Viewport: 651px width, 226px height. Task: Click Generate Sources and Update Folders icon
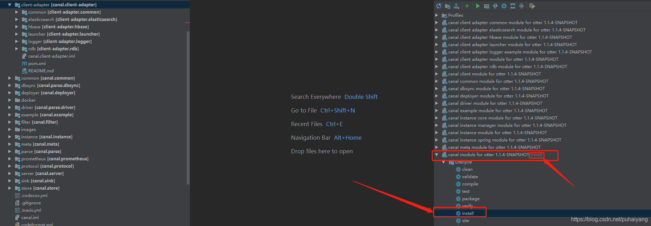click(x=447, y=6)
